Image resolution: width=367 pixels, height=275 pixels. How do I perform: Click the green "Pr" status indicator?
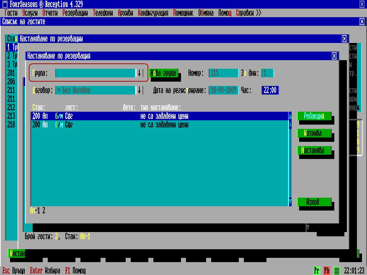coord(316,271)
